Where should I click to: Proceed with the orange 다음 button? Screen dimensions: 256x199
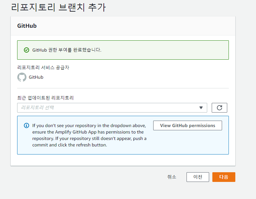(224, 177)
